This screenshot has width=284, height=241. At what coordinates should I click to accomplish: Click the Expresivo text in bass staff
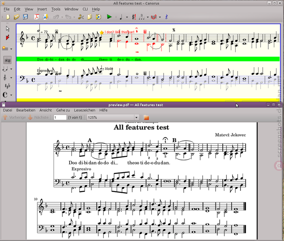click(x=45, y=71)
